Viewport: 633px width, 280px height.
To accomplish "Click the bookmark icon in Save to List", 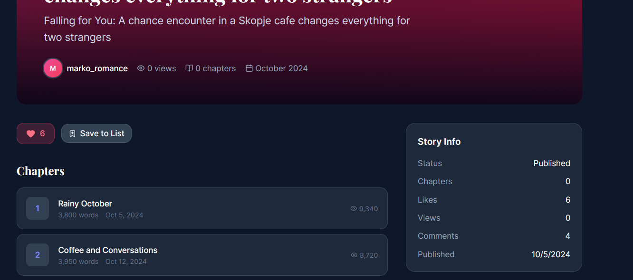I will [x=72, y=134].
